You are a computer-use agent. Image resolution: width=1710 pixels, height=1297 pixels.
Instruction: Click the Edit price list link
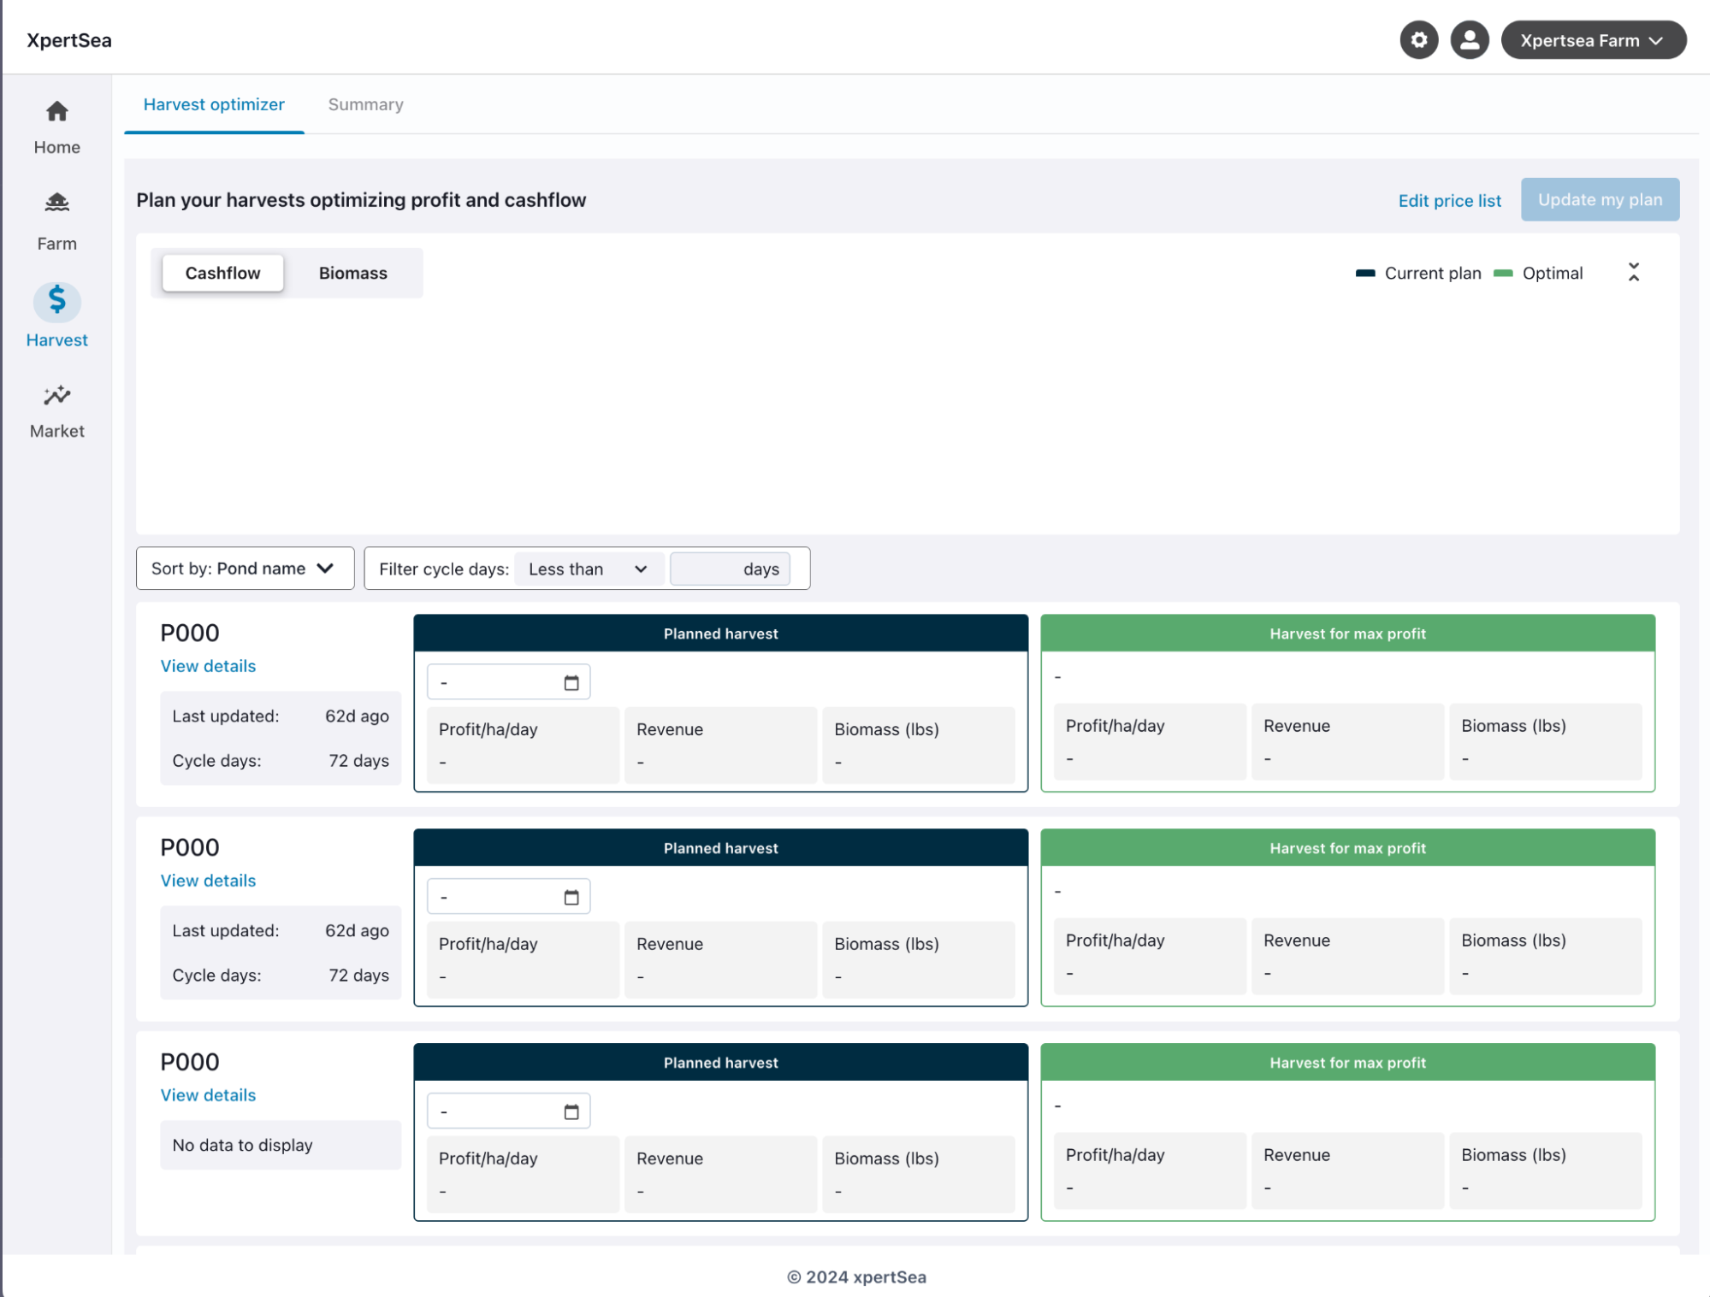[x=1449, y=200]
